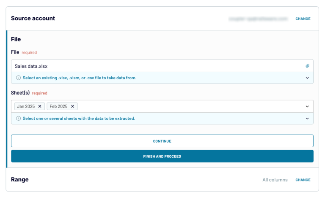Click the All columns range summary
The height and width of the screenshot is (197, 325).
point(275,180)
